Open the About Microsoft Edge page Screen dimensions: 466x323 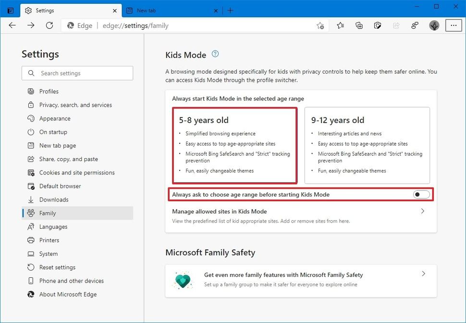(x=68, y=294)
